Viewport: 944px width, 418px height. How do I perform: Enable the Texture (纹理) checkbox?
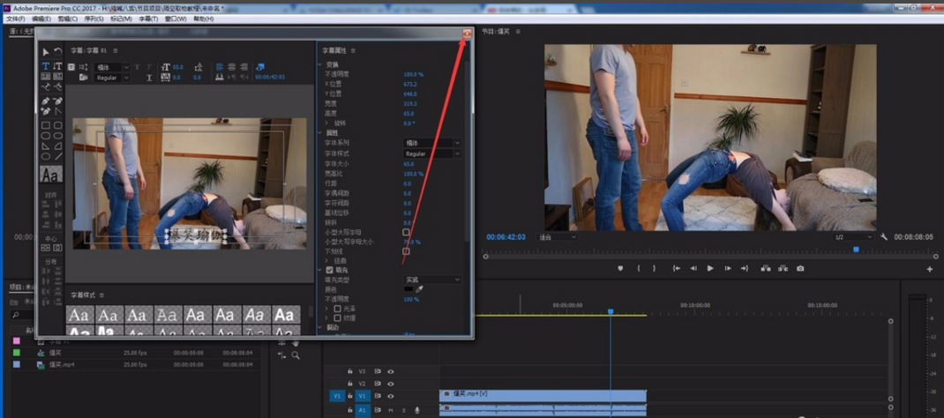point(337,317)
